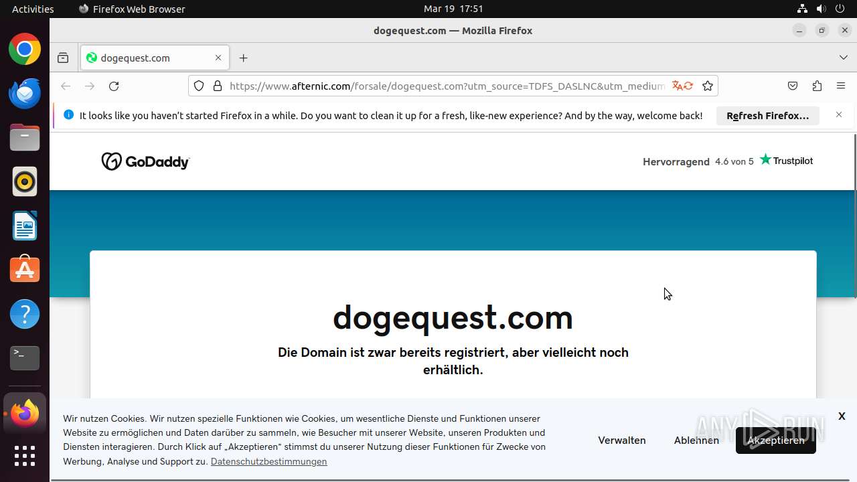Open the Activities overview
The height and width of the screenshot is (482, 857).
[x=33, y=9]
